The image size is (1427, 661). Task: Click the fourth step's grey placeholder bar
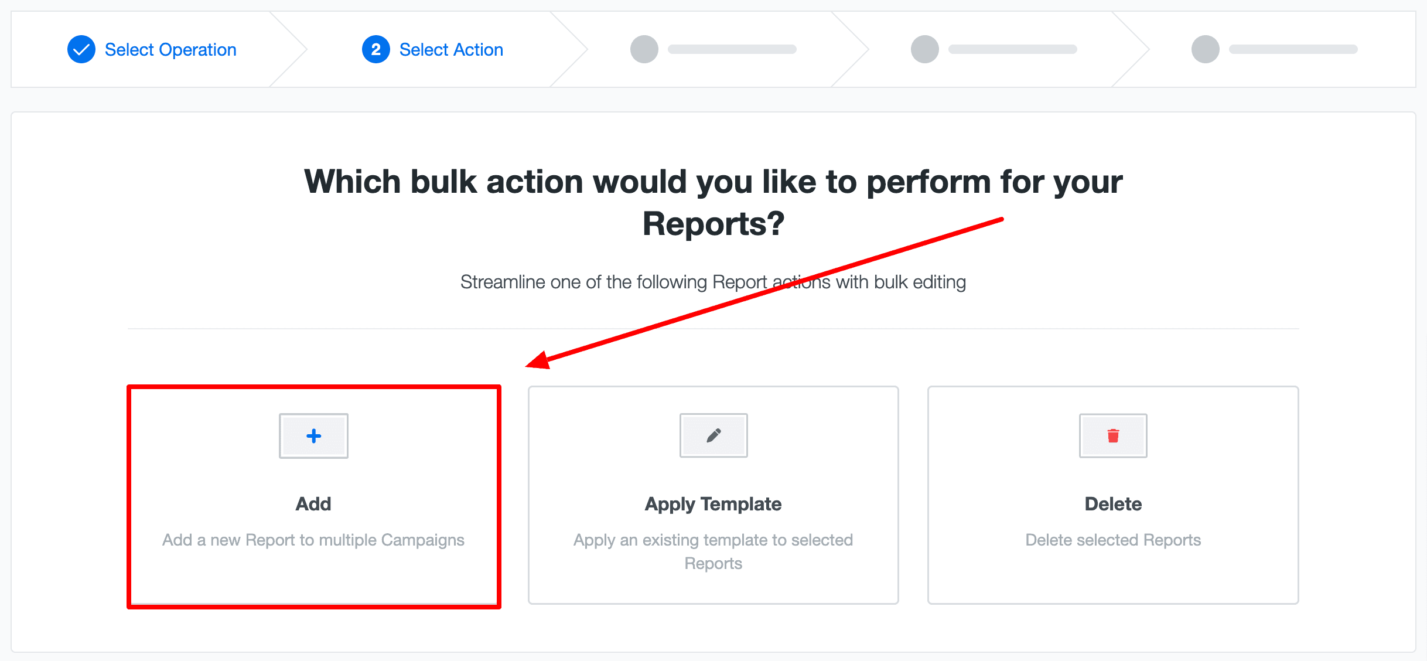pyautogui.click(x=1013, y=49)
